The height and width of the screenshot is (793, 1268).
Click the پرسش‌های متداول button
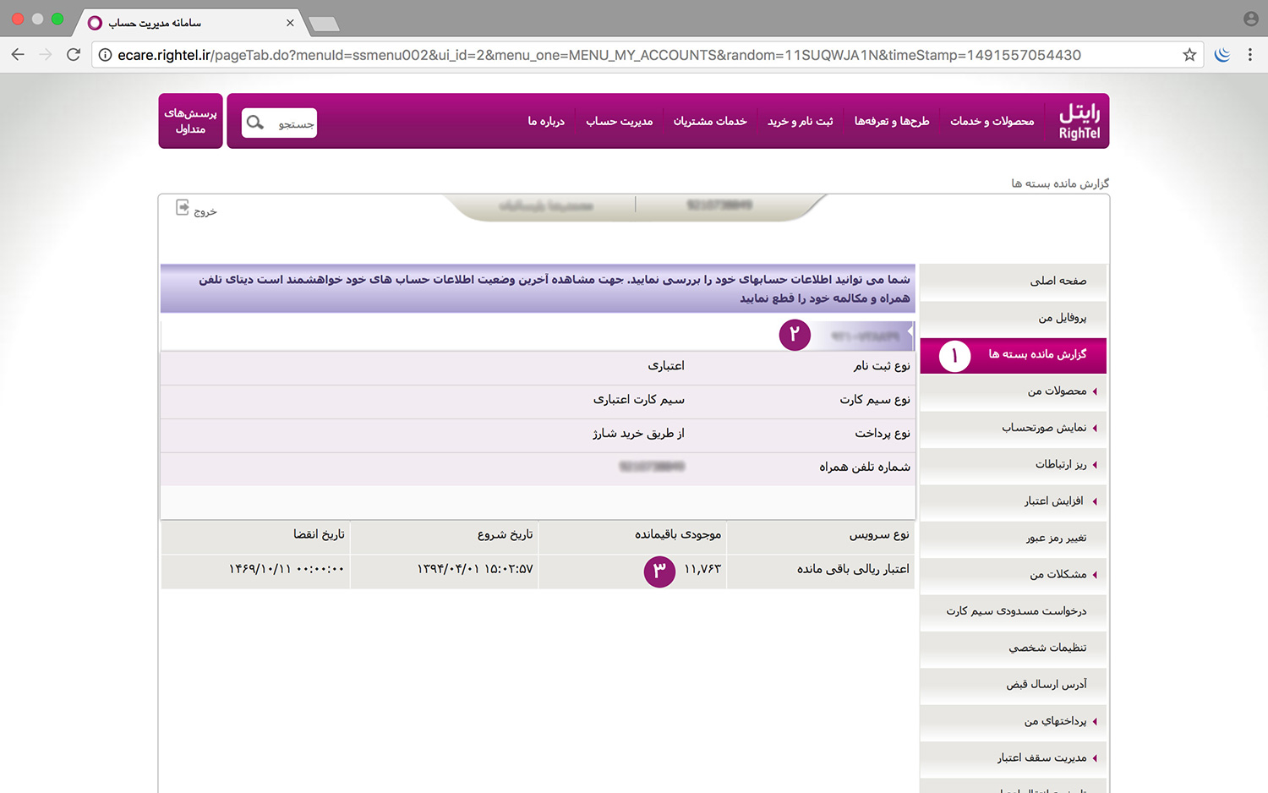pos(190,121)
